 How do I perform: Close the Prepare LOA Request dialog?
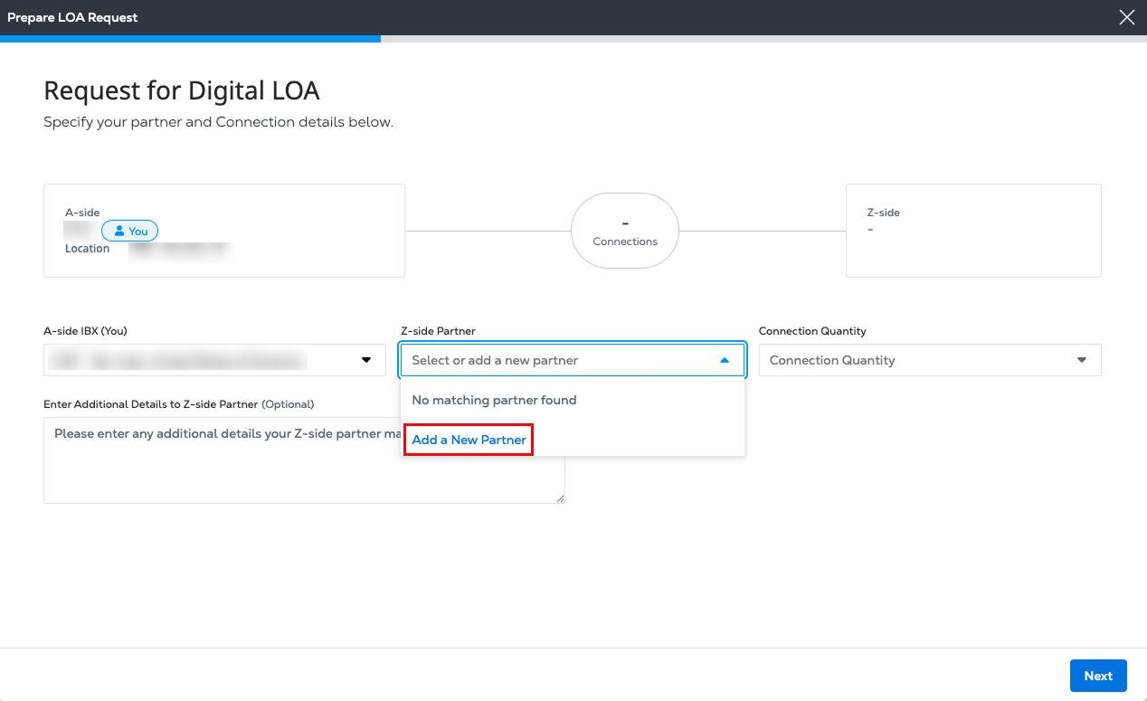click(1126, 17)
